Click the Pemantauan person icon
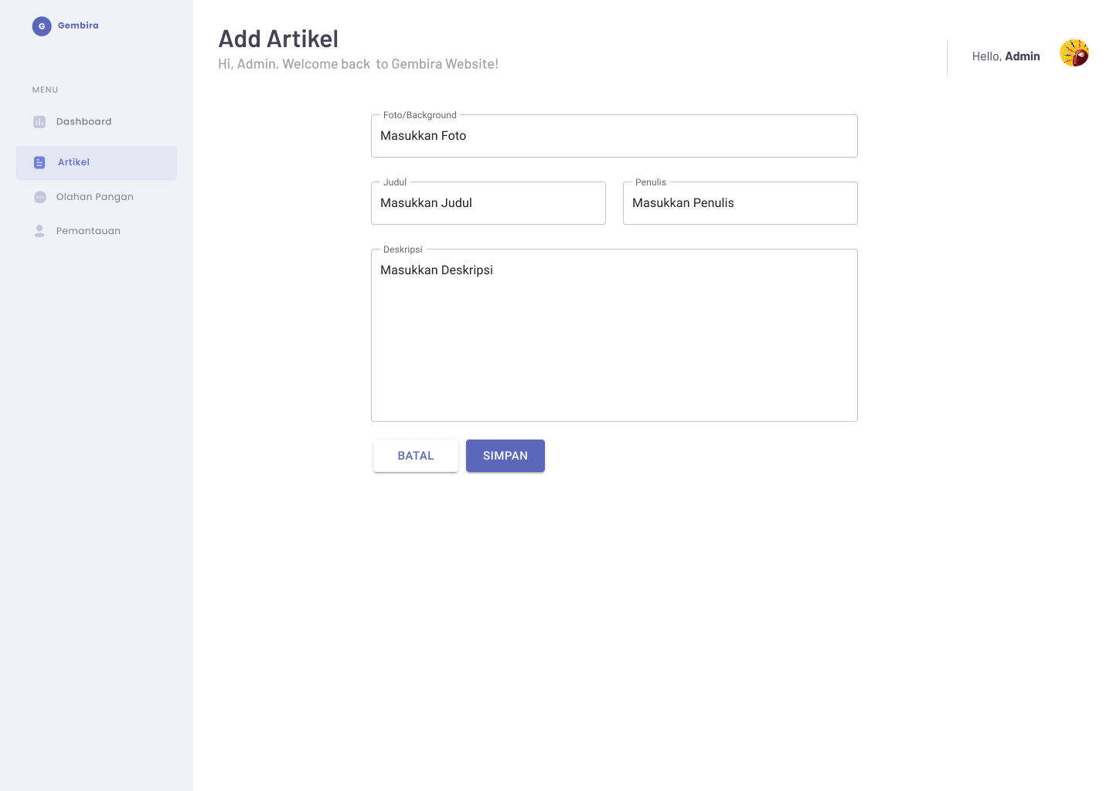This screenshot has height=791, width=1113. point(39,231)
